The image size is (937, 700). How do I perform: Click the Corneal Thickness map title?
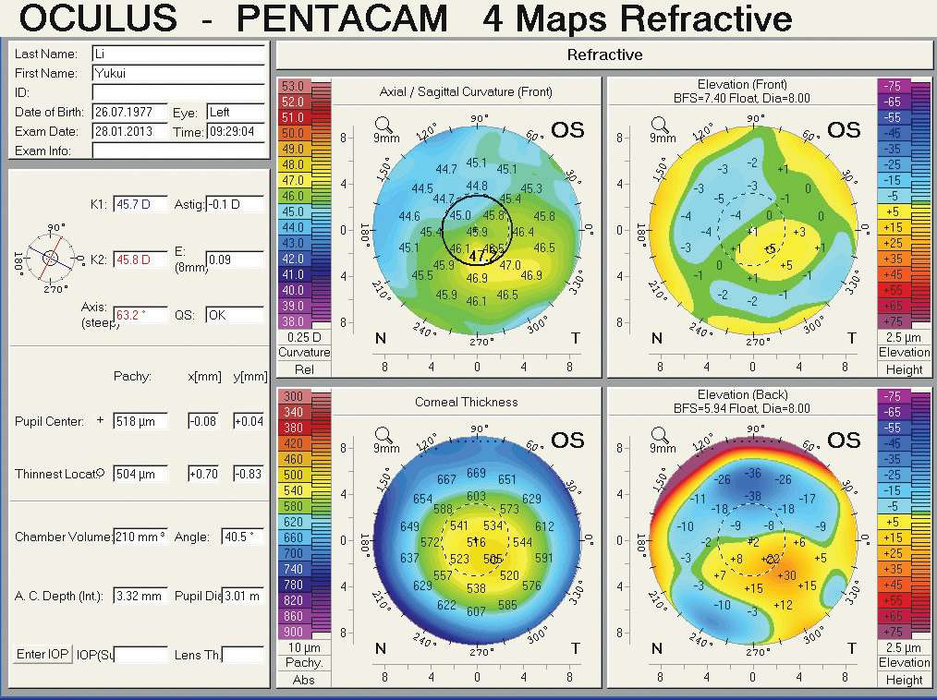coord(466,402)
